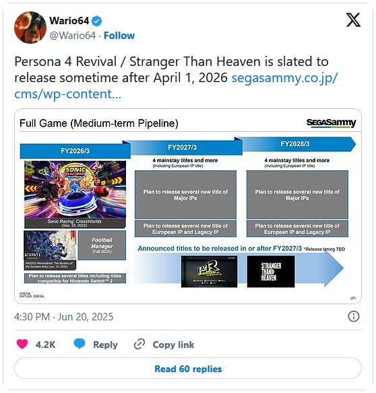Click the Copy link text

click(x=173, y=345)
